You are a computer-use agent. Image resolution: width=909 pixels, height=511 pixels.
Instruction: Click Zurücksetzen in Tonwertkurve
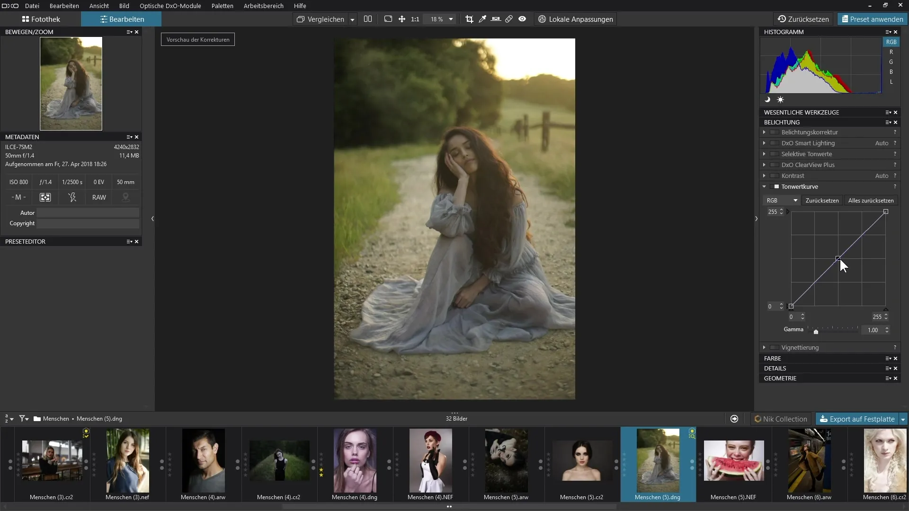(822, 201)
